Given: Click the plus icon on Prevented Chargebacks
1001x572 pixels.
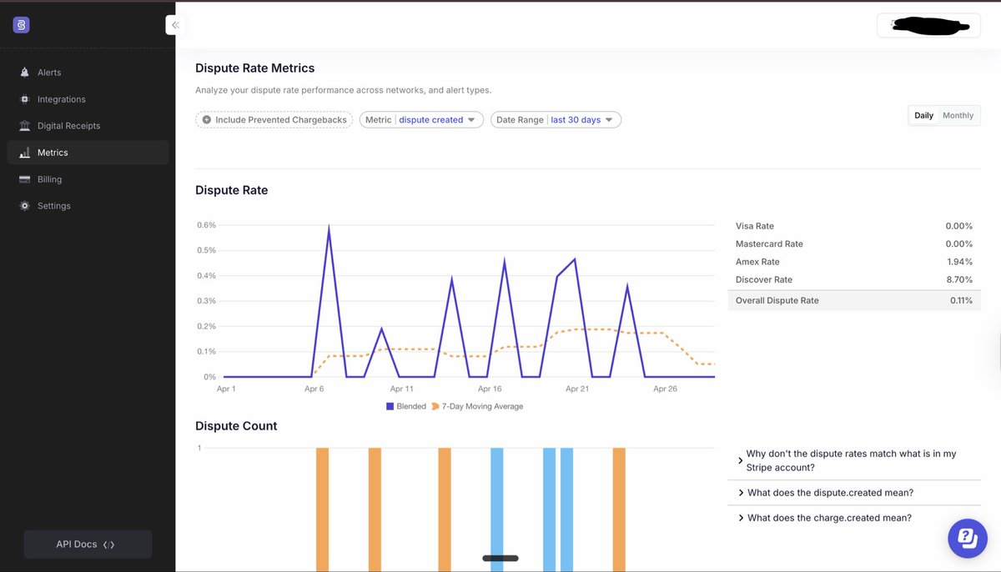Looking at the screenshot, I should pos(207,120).
